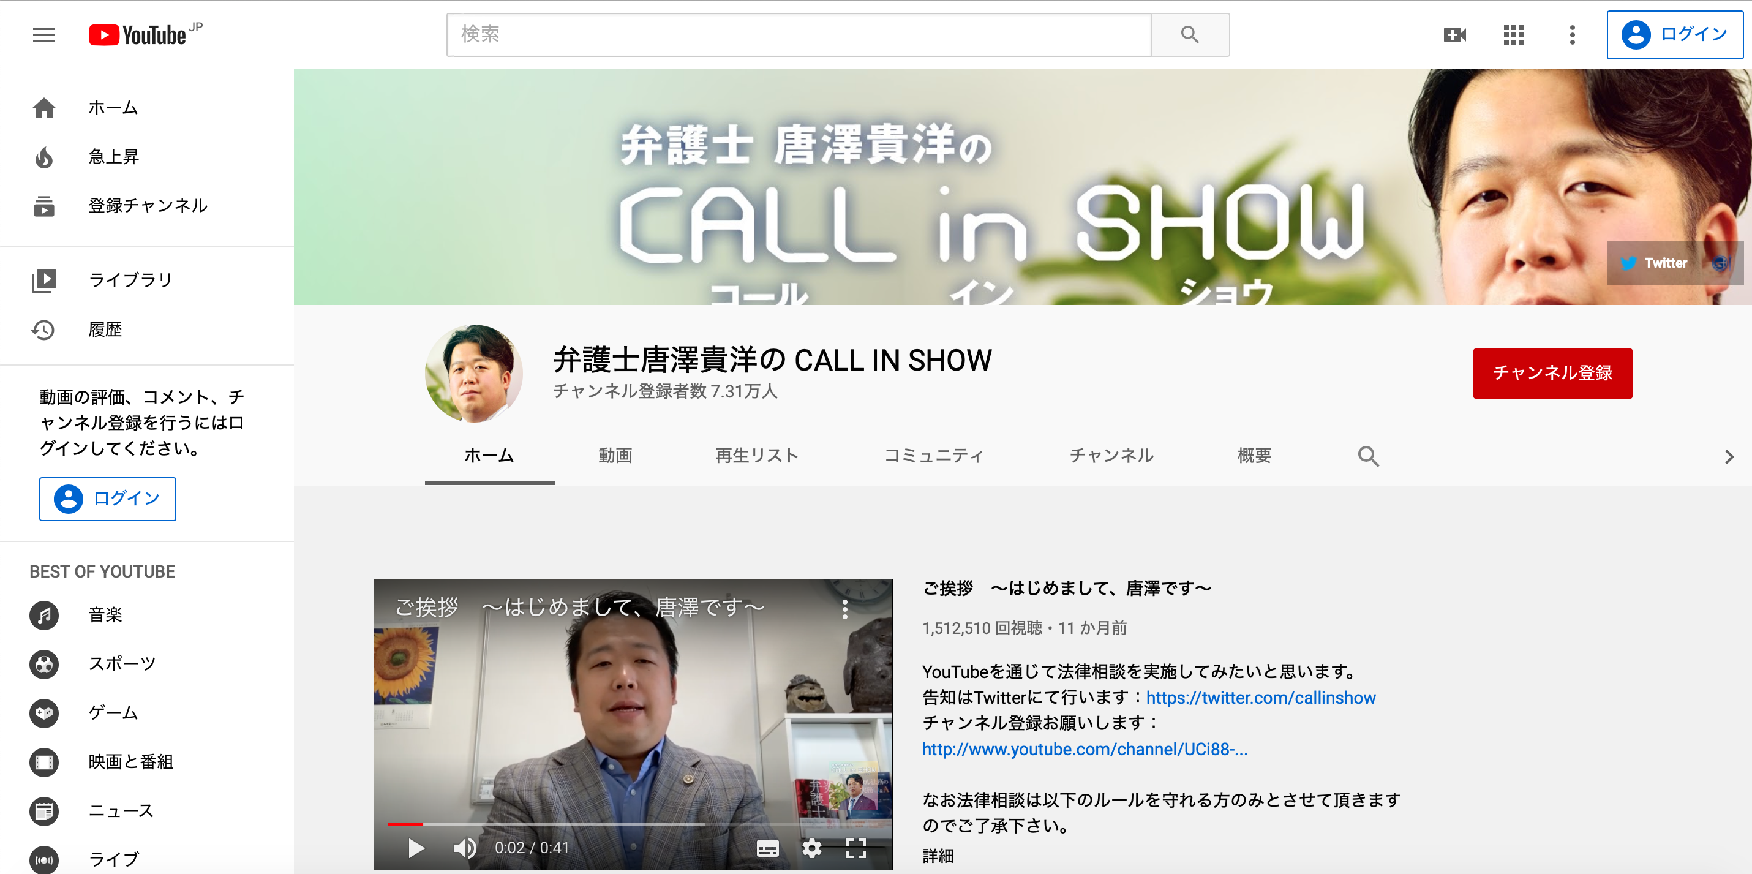The image size is (1752, 874).
Task: Click the tab bar right chevron arrow
Action: 1729,457
